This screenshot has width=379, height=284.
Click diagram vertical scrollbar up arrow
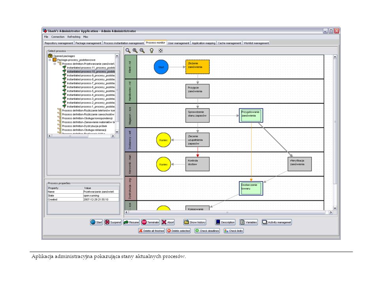tap(335, 57)
